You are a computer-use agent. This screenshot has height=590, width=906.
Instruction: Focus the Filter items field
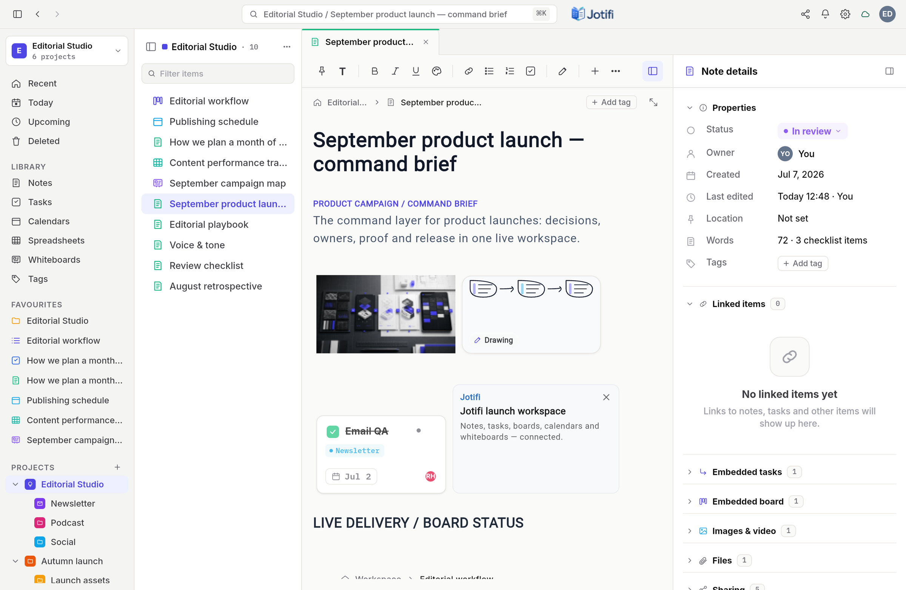pyautogui.click(x=218, y=74)
